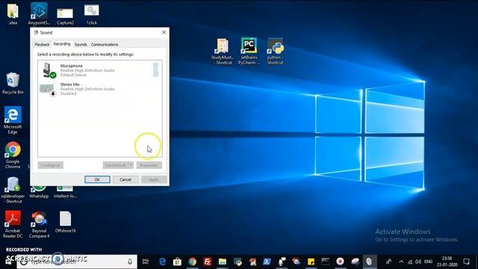Open the Offshore16 file icon

click(x=65, y=222)
